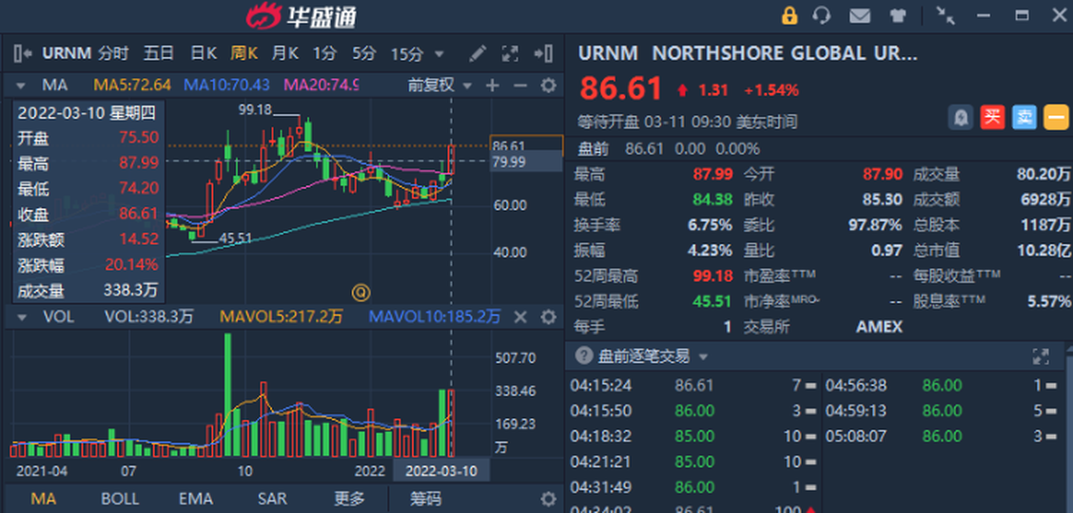Open the 盘前逐笔交易 dropdown
Image resolution: width=1073 pixels, height=513 pixels.
point(704,357)
